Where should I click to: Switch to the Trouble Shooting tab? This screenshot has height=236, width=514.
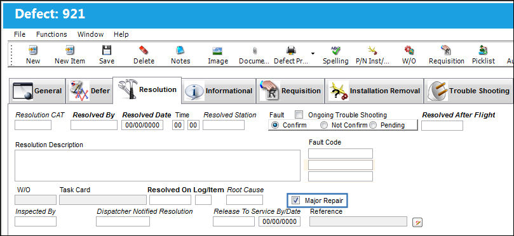pyautogui.click(x=469, y=91)
